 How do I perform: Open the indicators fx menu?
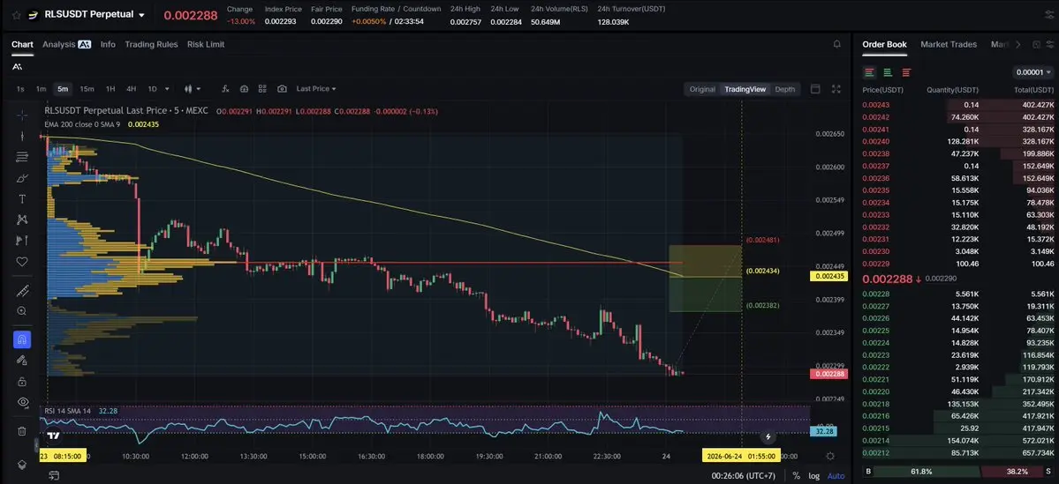click(225, 89)
